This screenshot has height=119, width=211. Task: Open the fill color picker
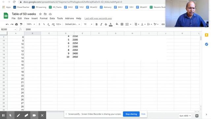(x=117, y=24)
